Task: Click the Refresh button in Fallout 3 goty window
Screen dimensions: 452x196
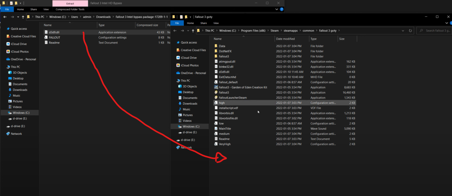Action: pos(410,31)
